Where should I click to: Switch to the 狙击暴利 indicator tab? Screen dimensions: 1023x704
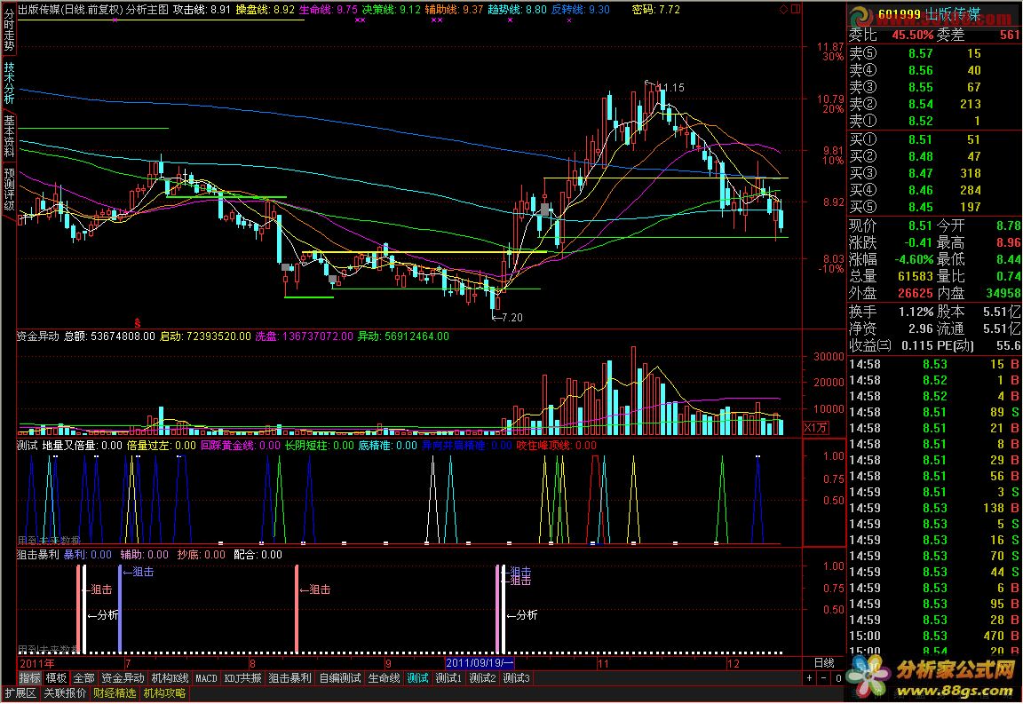[x=289, y=678]
